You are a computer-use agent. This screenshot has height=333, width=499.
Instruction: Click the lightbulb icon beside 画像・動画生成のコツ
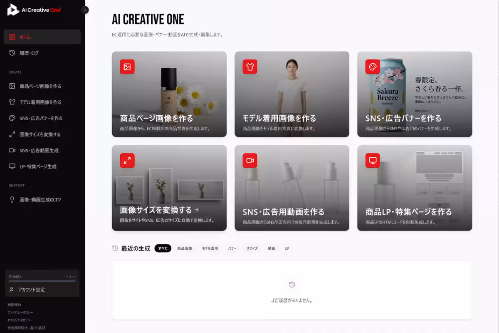click(x=12, y=199)
